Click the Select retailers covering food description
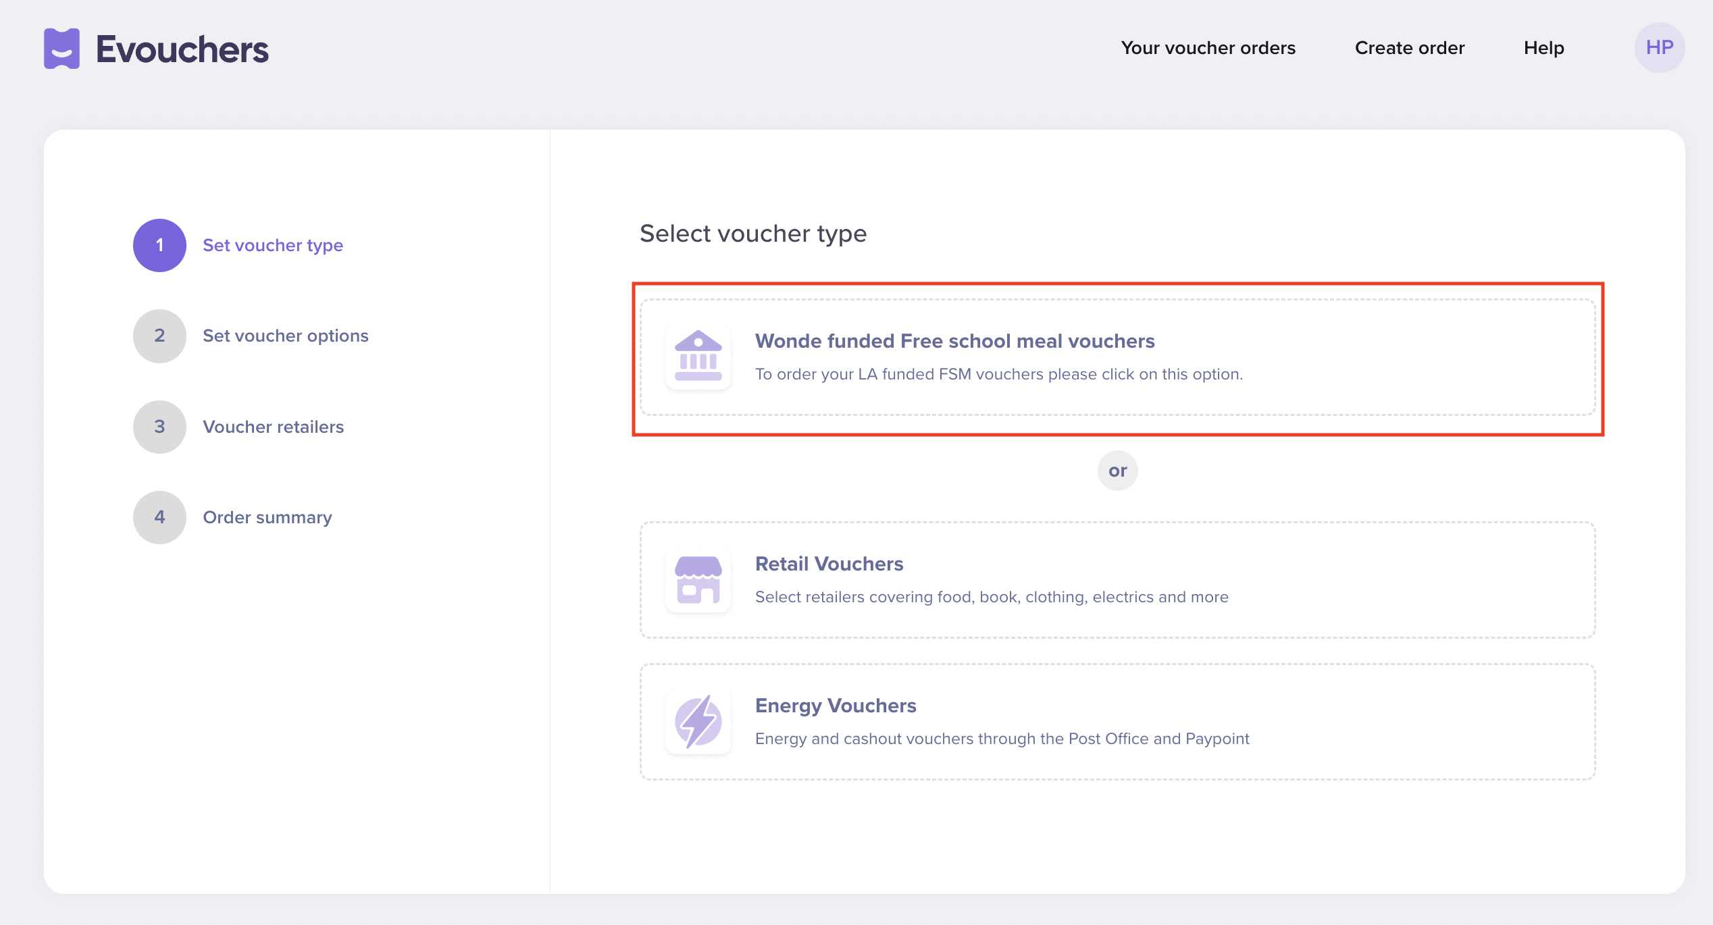Screen dimensions: 1713x925 (x=992, y=597)
